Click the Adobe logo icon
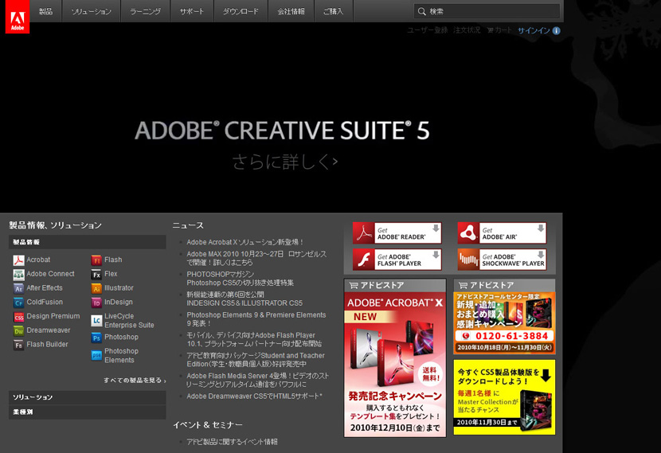The image size is (661, 453). 18,17
